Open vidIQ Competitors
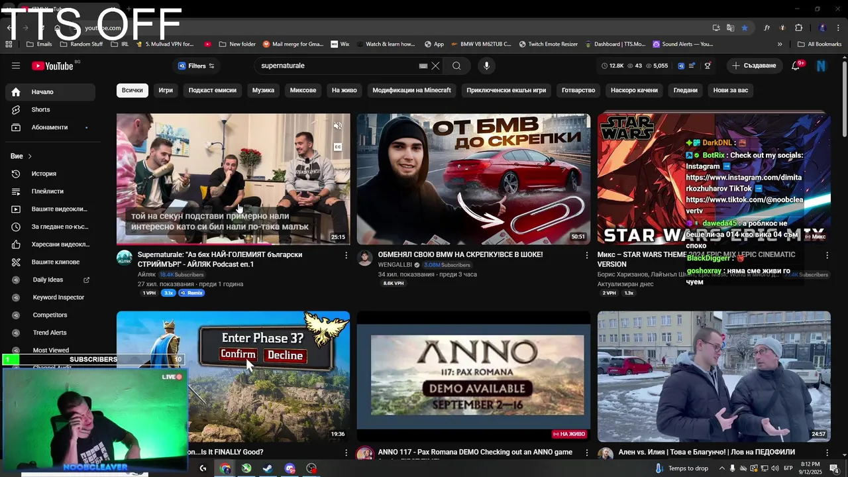This screenshot has height=477, width=848. pyautogui.click(x=50, y=315)
